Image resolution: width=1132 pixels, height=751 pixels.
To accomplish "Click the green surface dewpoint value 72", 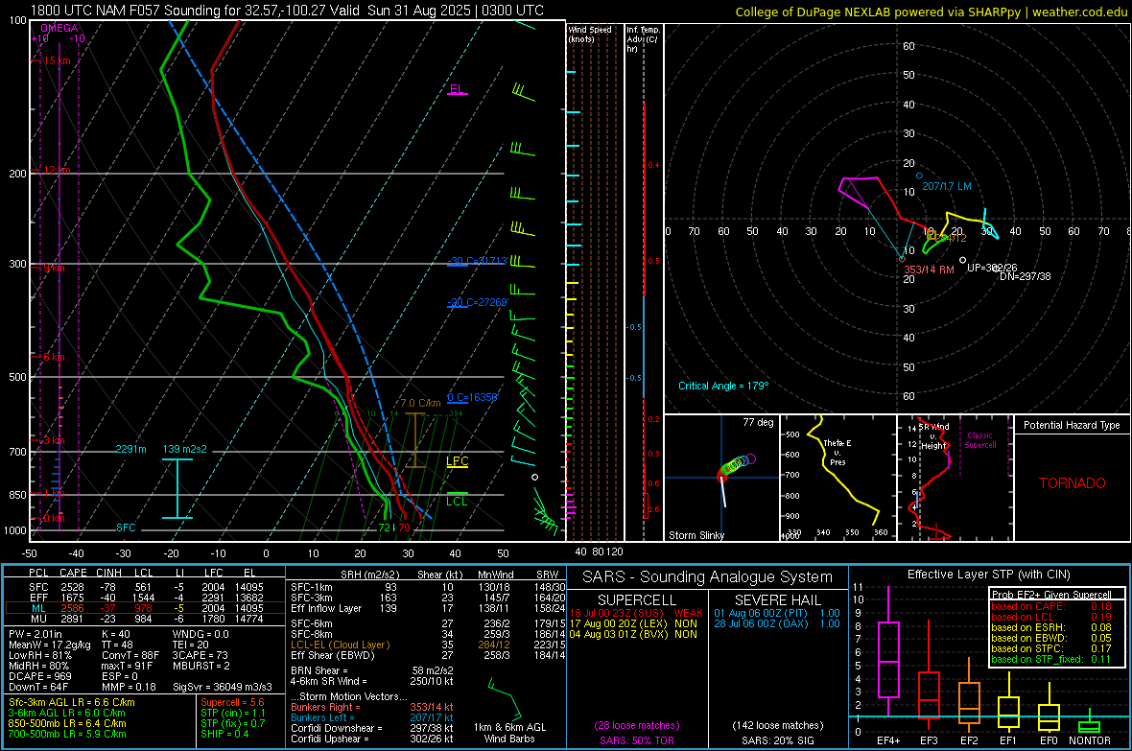I will pyautogui.click(x=384, y=528).
